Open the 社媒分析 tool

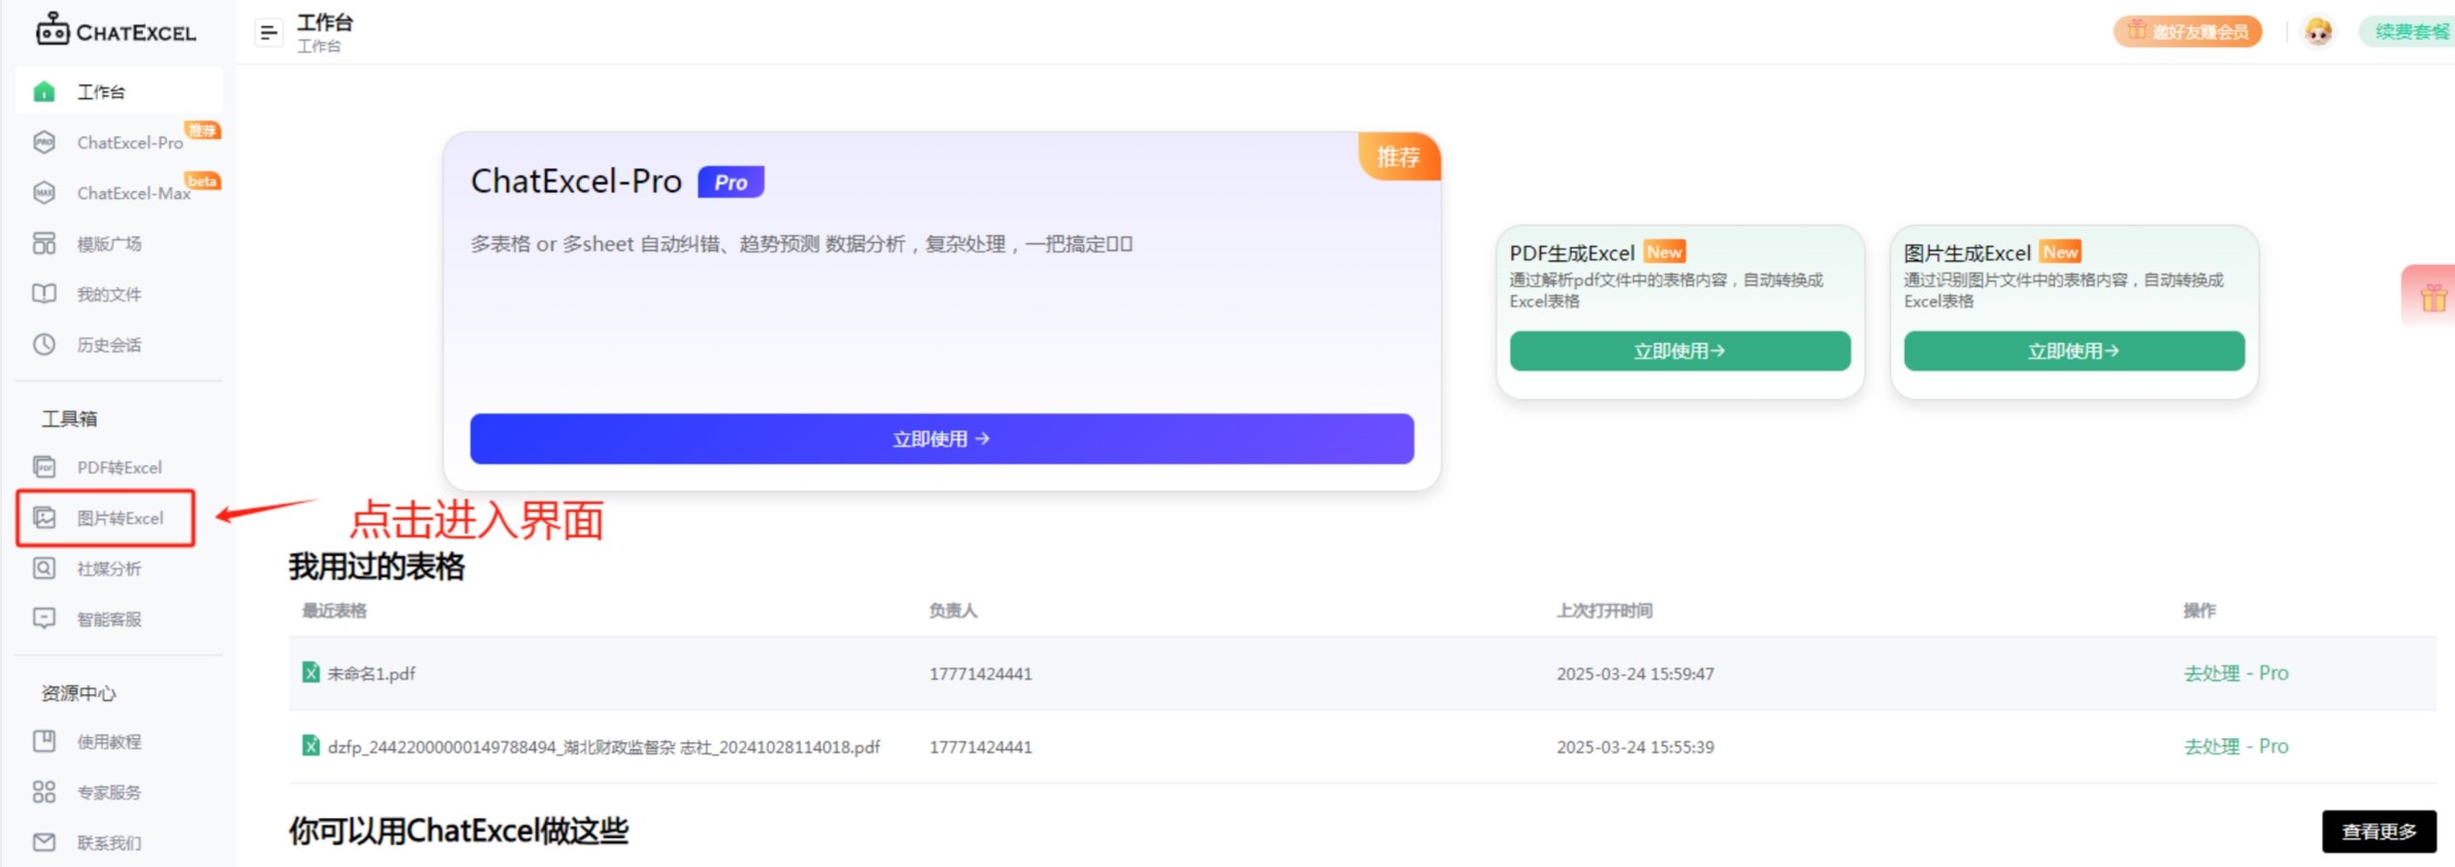(x=108, y=568)
